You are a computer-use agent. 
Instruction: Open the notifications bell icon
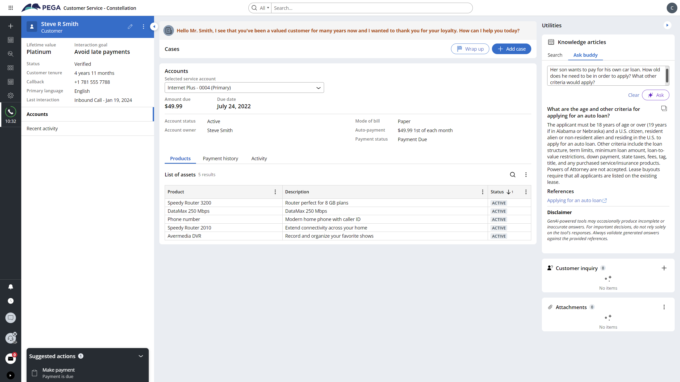pos(11,287)
